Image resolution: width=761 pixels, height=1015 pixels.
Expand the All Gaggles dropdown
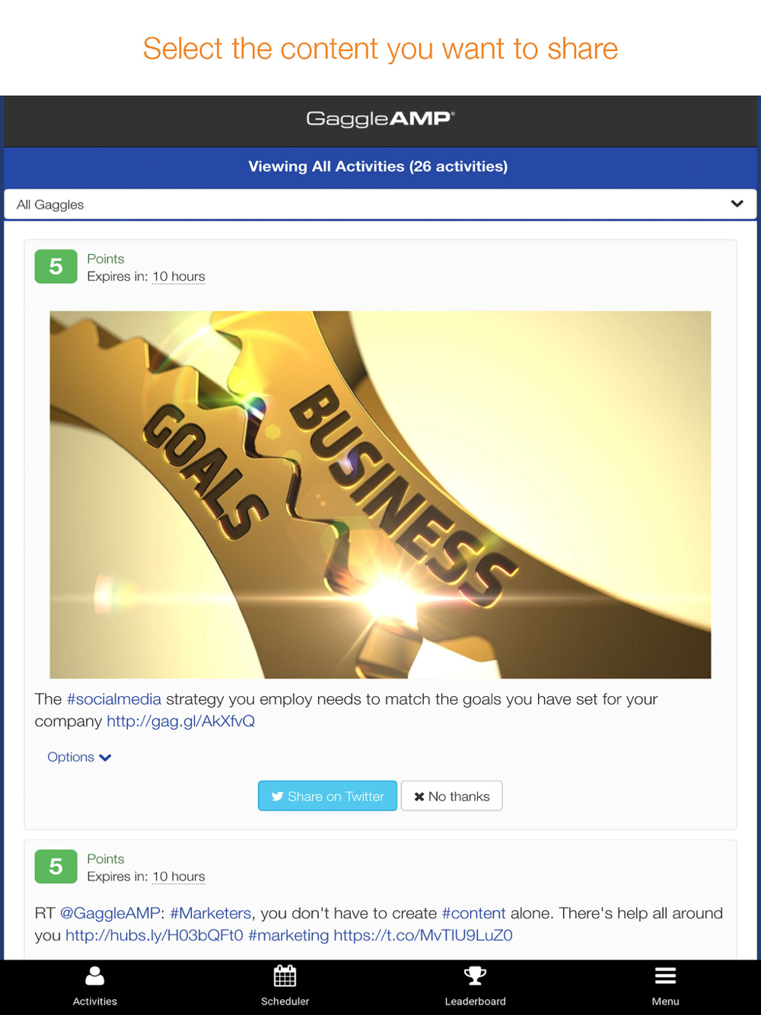tap(380, 204)
